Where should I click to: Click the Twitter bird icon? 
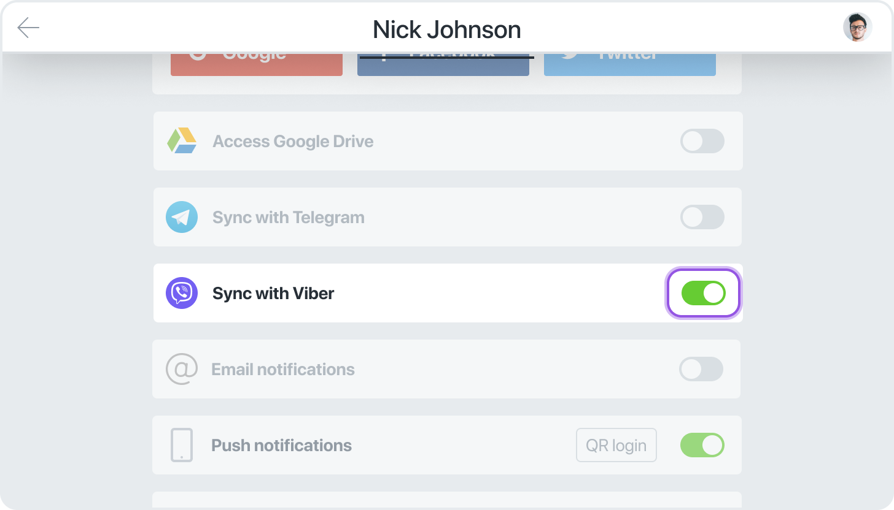(569, 53)
